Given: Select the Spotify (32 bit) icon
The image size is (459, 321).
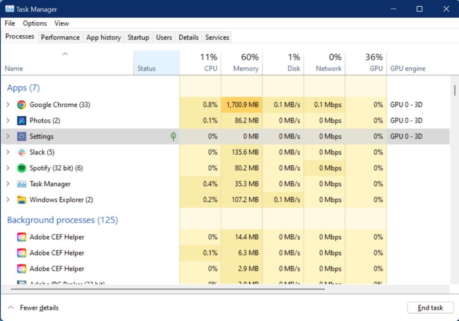Looking at the screenshot, I should [21, 168].
